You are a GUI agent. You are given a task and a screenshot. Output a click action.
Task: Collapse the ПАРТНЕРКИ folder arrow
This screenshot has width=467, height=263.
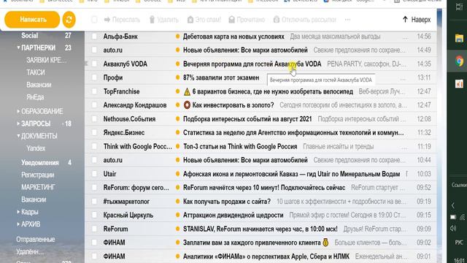click(18, 47)
